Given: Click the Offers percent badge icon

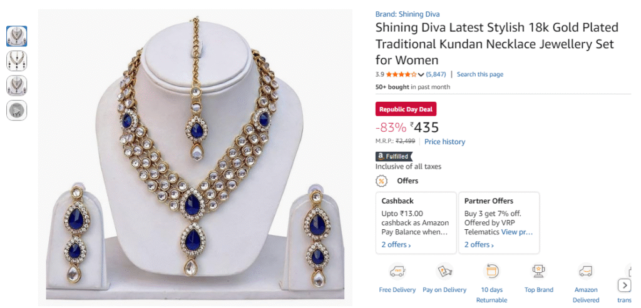Looking at the screenshot, I should 381,181.
